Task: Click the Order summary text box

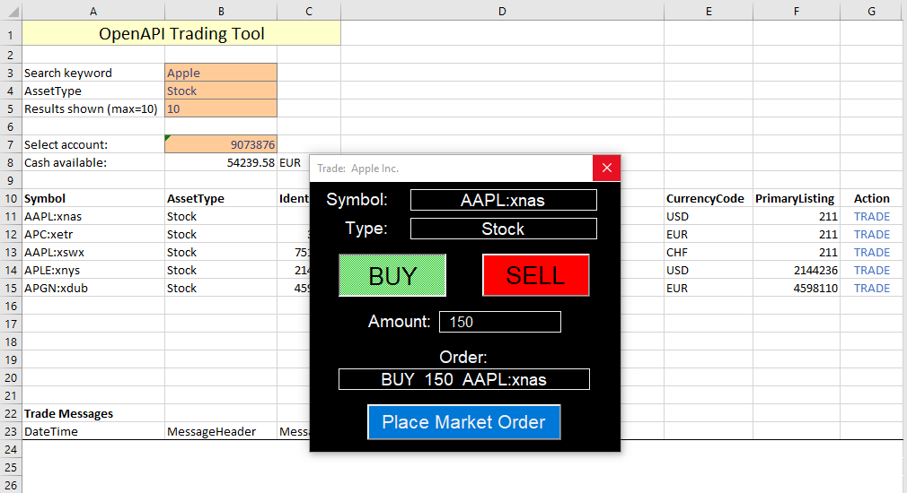Action: point(463,379)
